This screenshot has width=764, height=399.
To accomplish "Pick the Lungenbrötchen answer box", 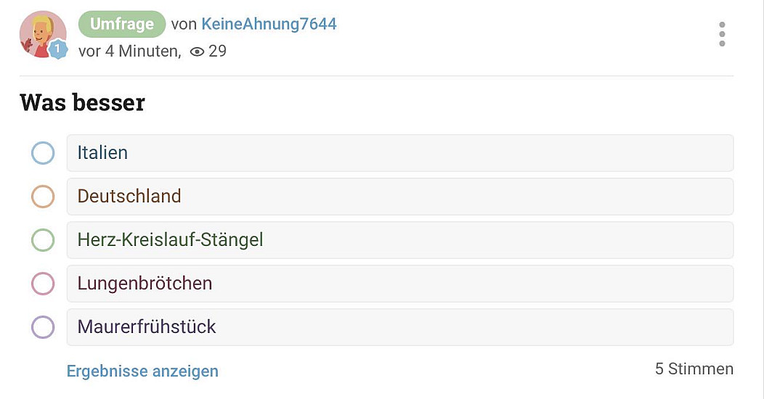I will [399, 284].
